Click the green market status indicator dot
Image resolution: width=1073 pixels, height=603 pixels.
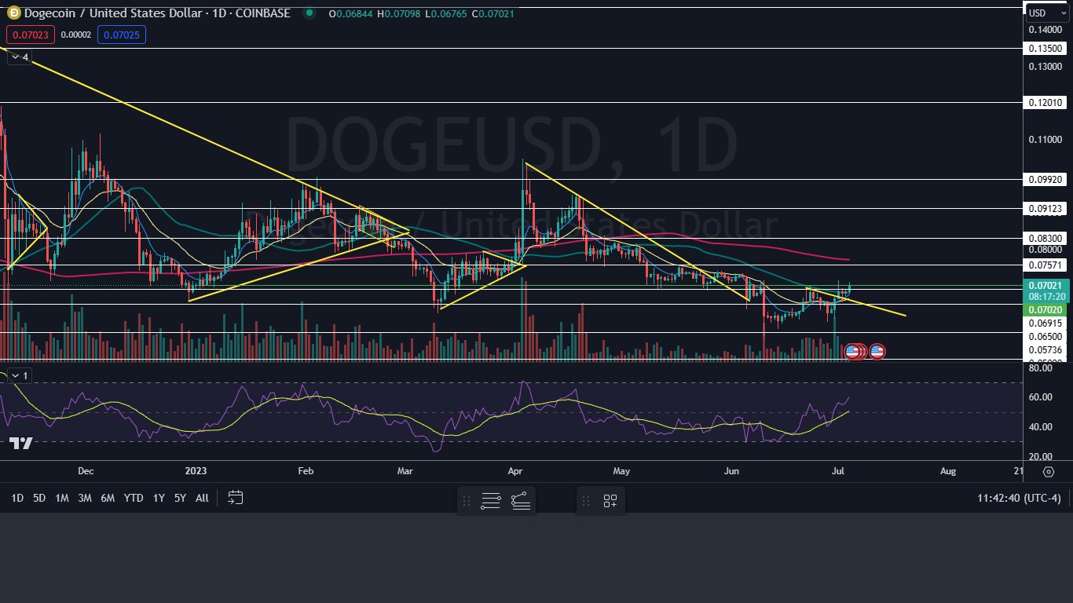tap(309, 13)
